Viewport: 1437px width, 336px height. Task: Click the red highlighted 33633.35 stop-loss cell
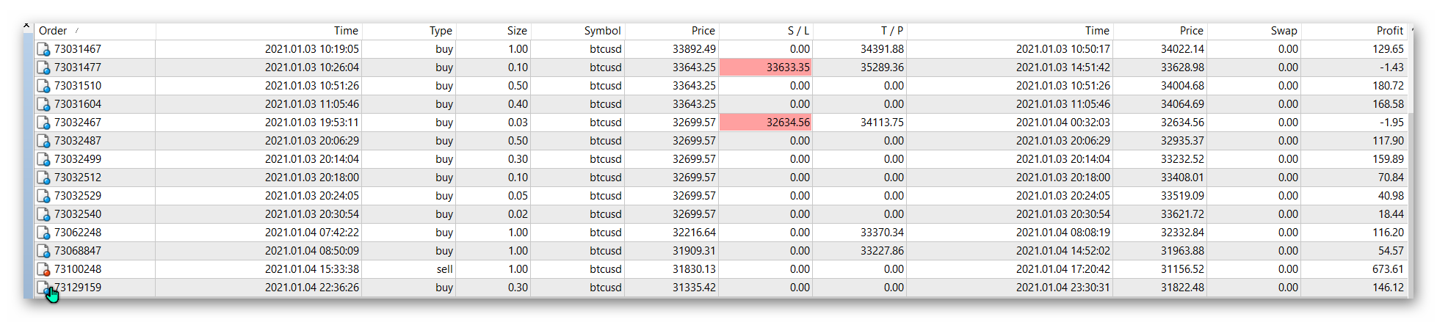point(766,67)
